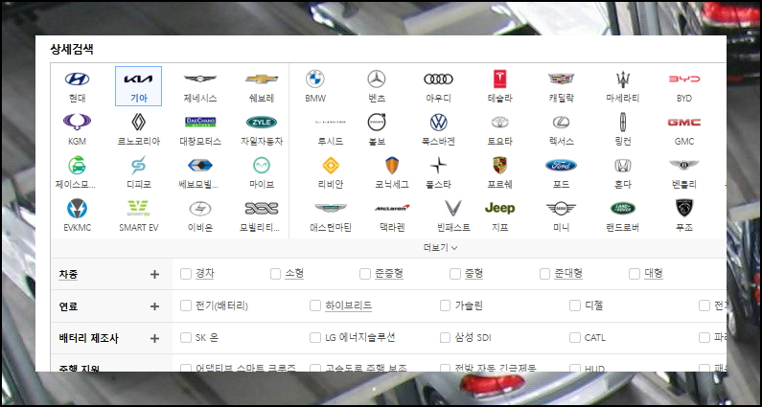Tick the 디젤 fuel checkbox
Screen dimensions: 762x407
(575, 305)
